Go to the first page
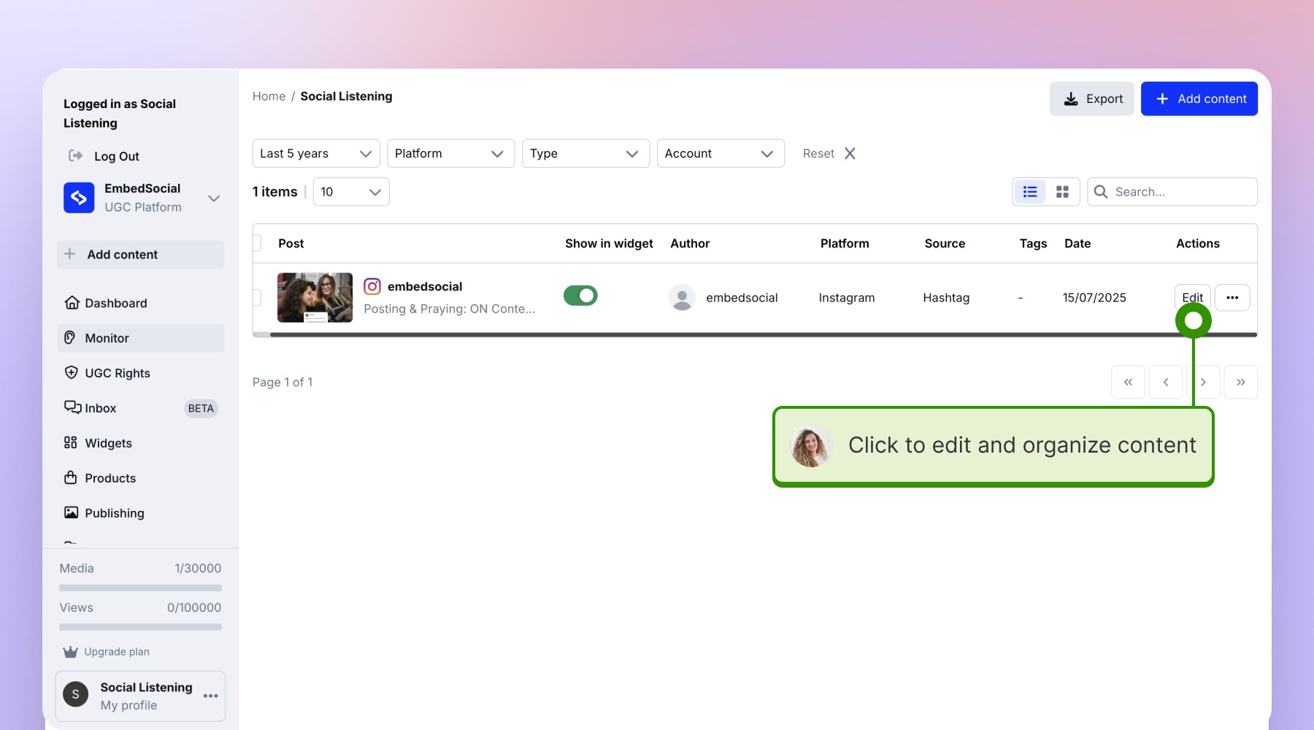 click(x=1128, y=382)
